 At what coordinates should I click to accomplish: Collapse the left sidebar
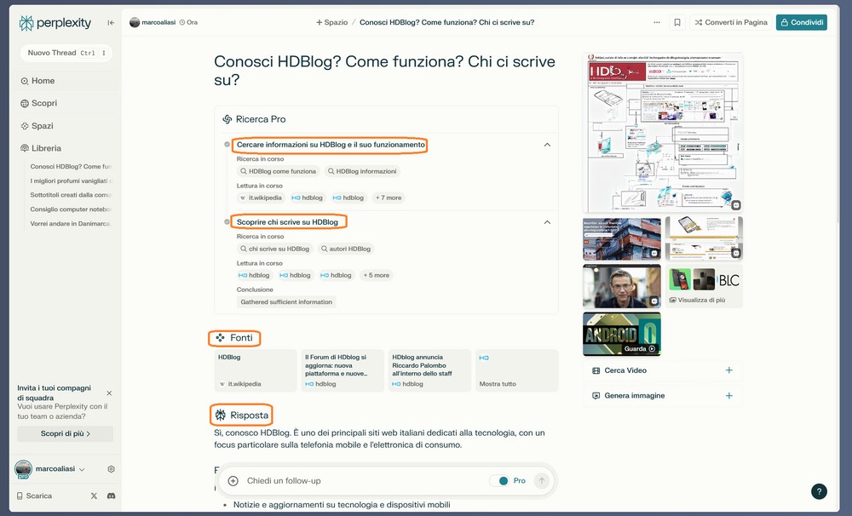111,23
